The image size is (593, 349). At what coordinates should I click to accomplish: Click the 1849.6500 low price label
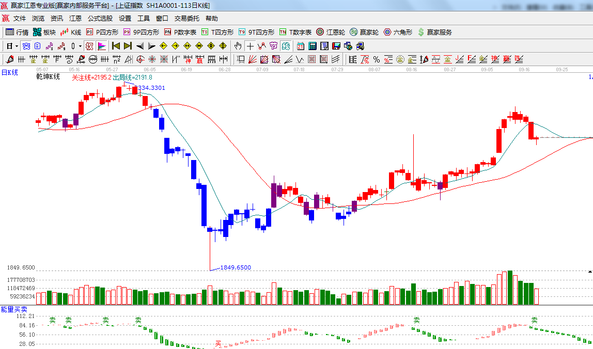pyautogui.click(x=236, y=267)
